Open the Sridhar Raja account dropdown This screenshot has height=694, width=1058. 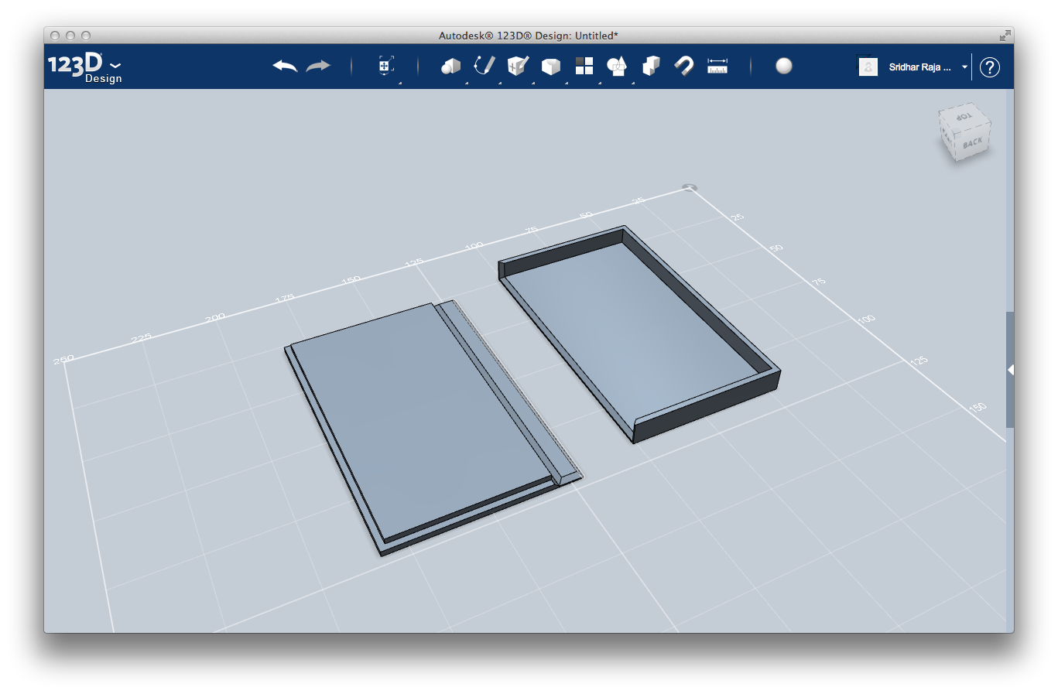(964, 67)
